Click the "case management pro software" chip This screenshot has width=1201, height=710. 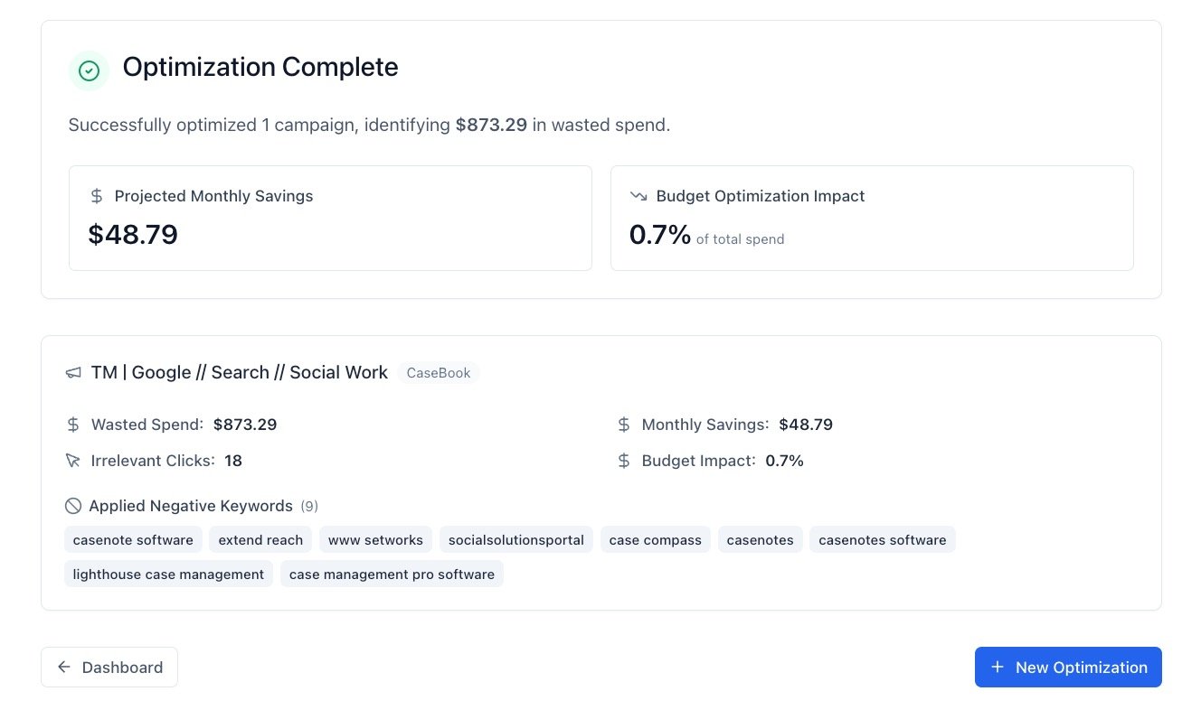392,575
